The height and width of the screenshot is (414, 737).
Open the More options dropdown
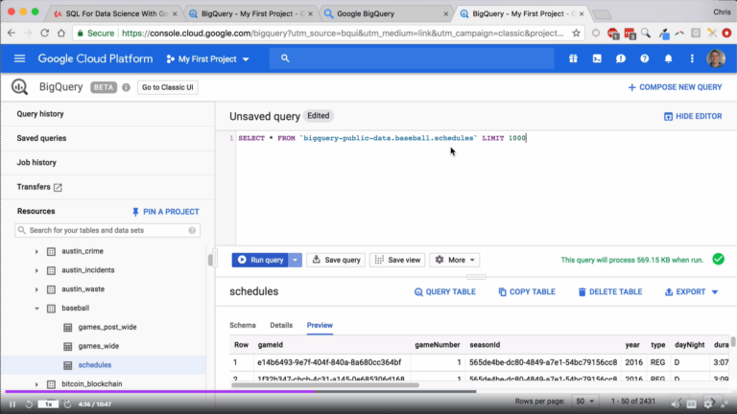pyautogui.click(x=455, y=260)
